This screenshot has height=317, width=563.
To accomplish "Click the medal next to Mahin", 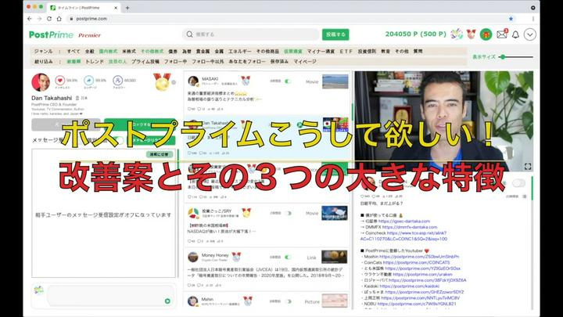I will click(x=248, y=301).
